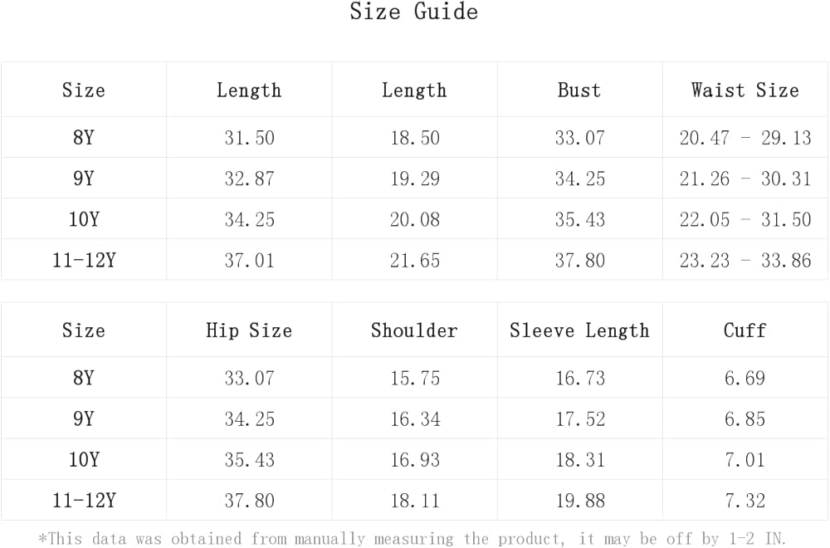Click the 31.50 length value for 8Y
The image size is (830, 548).
pos(249,138)
